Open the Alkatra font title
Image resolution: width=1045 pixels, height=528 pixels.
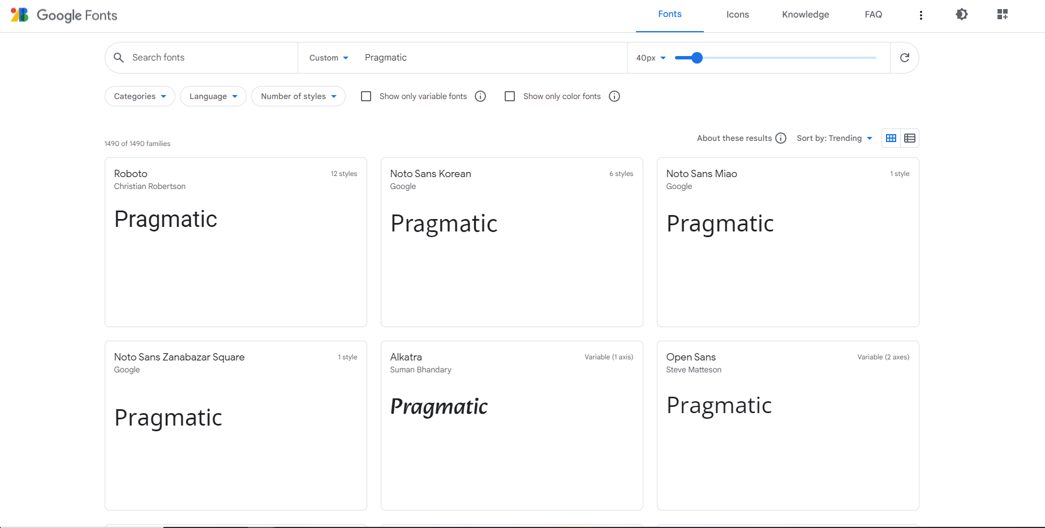pyautogui.click(x=406, y=357)
